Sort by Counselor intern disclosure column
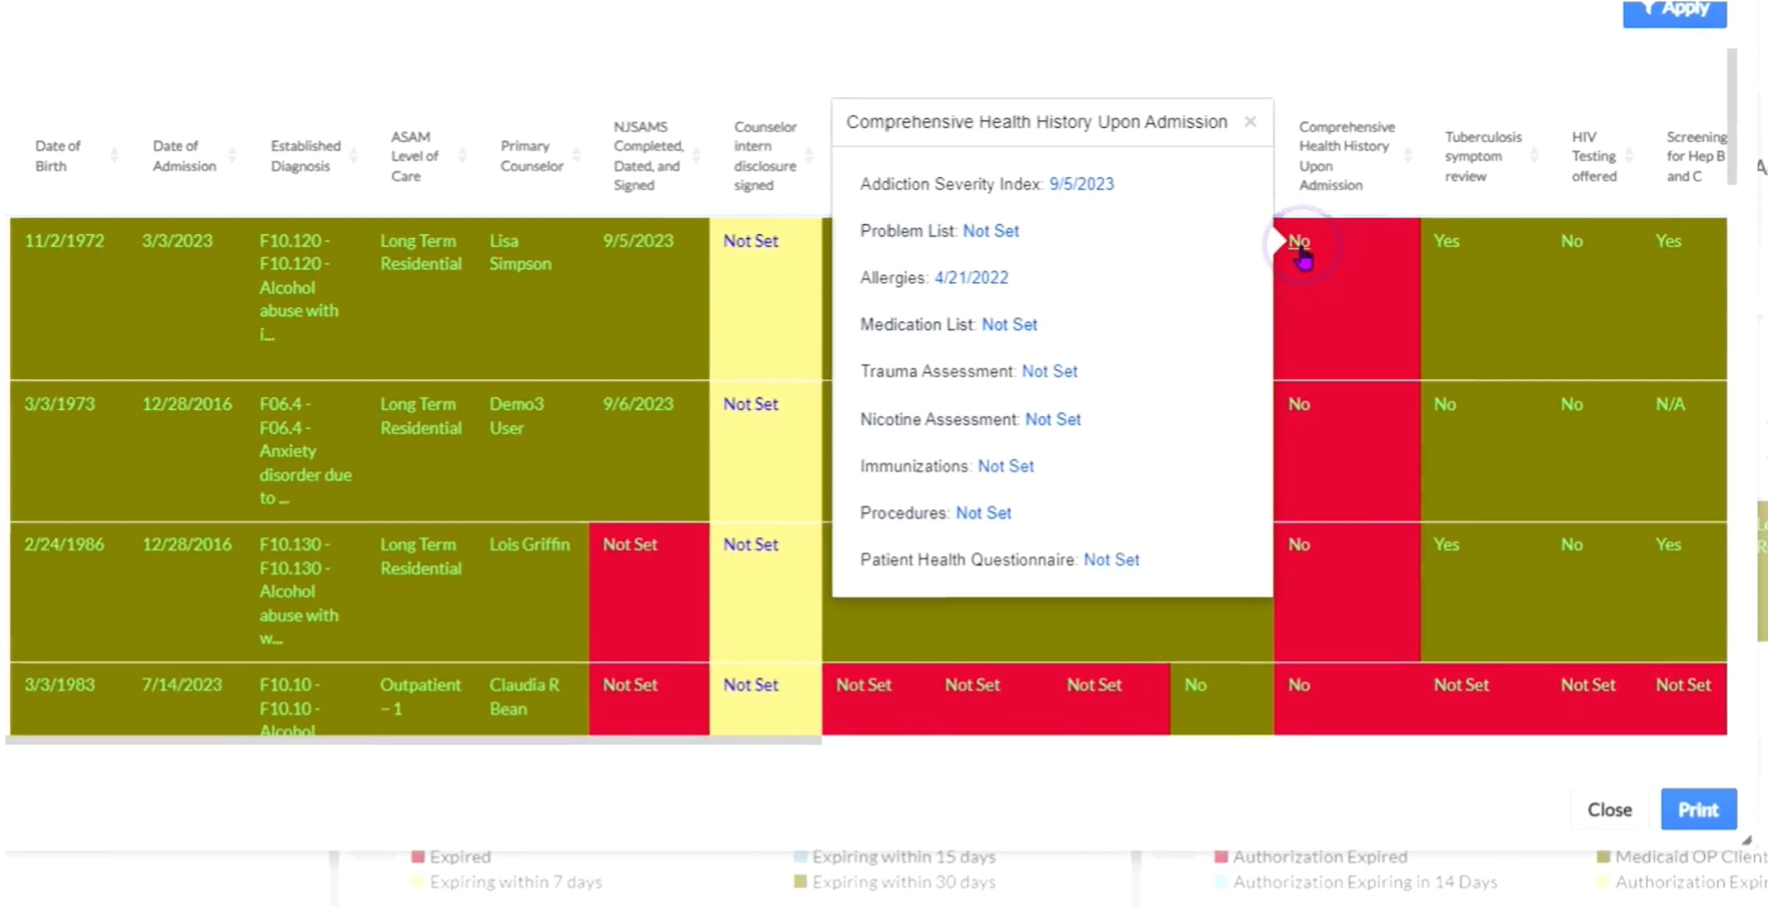 click(x=809, y=156)
